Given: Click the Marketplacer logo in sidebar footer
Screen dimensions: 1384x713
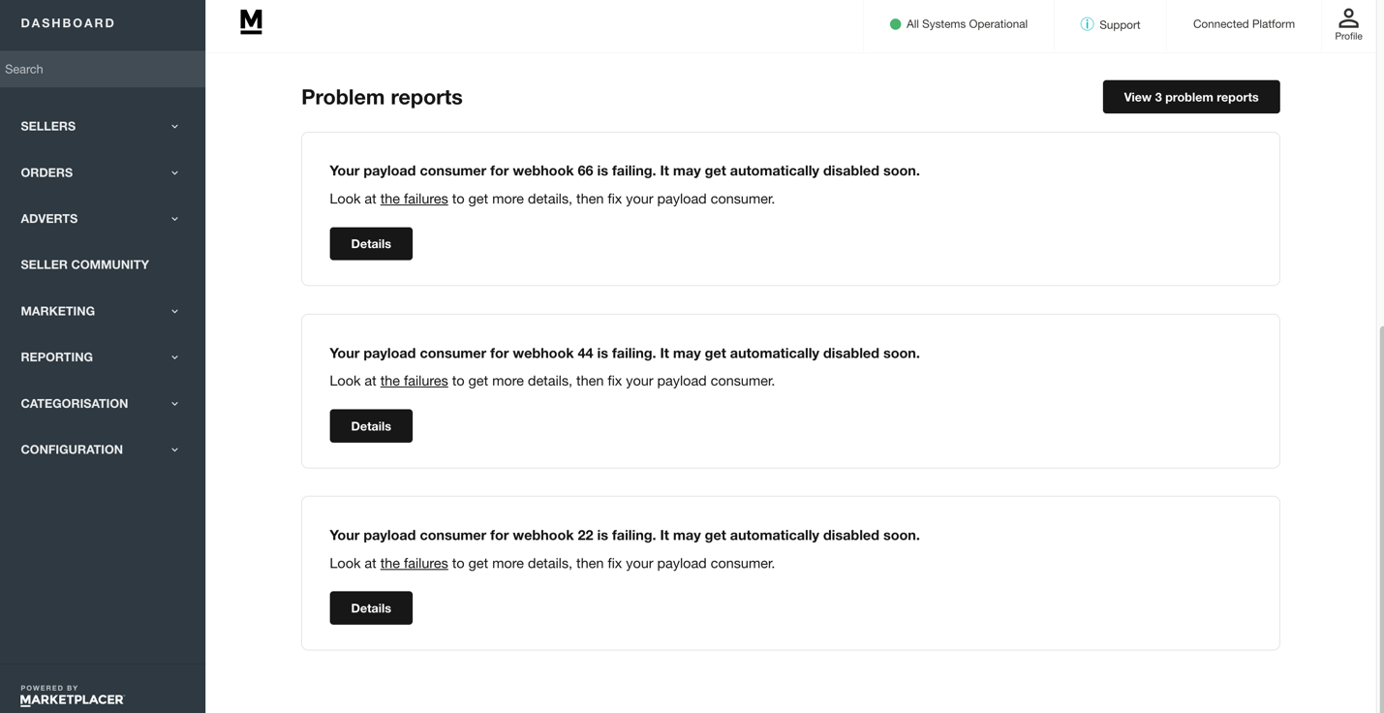Looking at the screenshot, I should [x=73, y=696].
